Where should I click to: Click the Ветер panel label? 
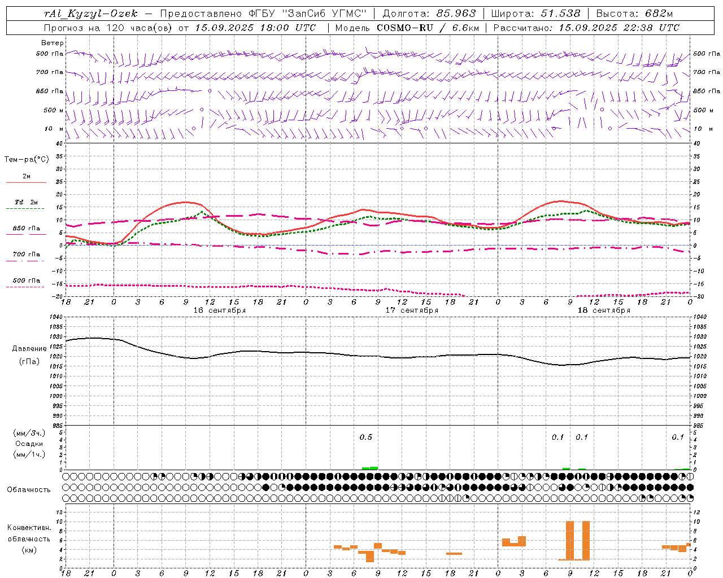53,43
